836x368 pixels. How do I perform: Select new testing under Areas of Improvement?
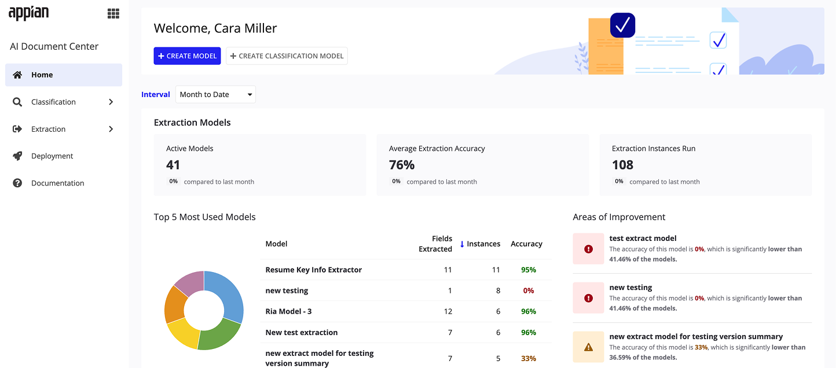[630, 287]
